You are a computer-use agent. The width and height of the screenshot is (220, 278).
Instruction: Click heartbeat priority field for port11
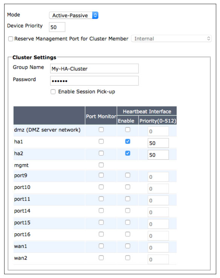pyautogui.click(x=158, y=200)
